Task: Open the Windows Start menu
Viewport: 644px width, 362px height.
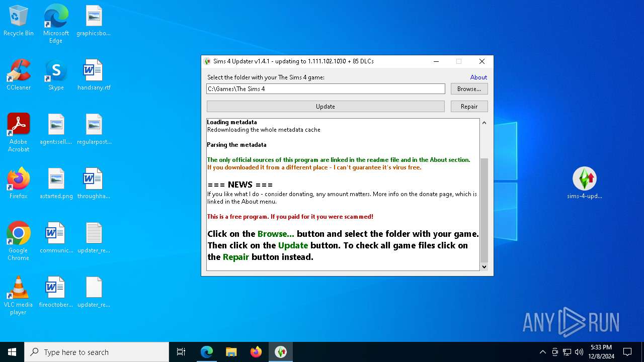Action: click(x=12, y=352)
